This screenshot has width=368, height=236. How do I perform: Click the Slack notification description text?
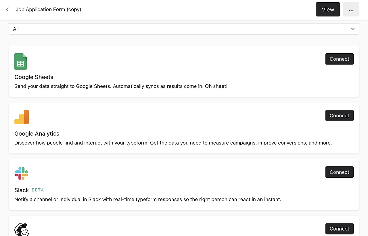(148, 199)
